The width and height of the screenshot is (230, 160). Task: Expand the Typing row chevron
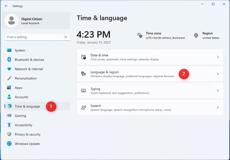[218, 91]
